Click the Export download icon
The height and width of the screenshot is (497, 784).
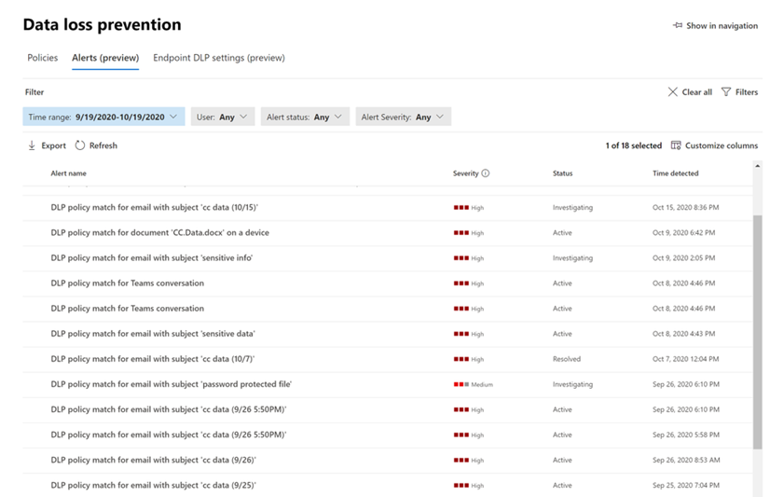[32, 145]
